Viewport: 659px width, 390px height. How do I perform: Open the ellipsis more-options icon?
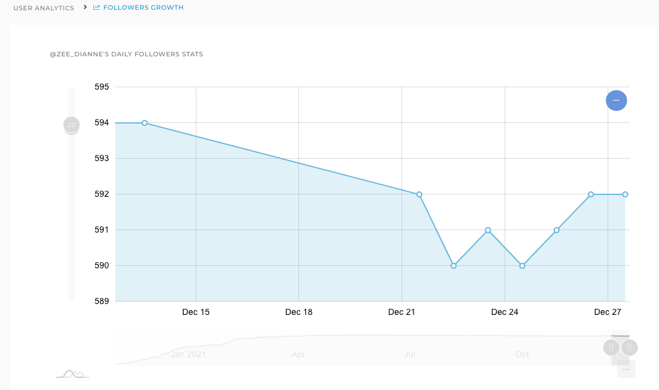coord(626,369)
